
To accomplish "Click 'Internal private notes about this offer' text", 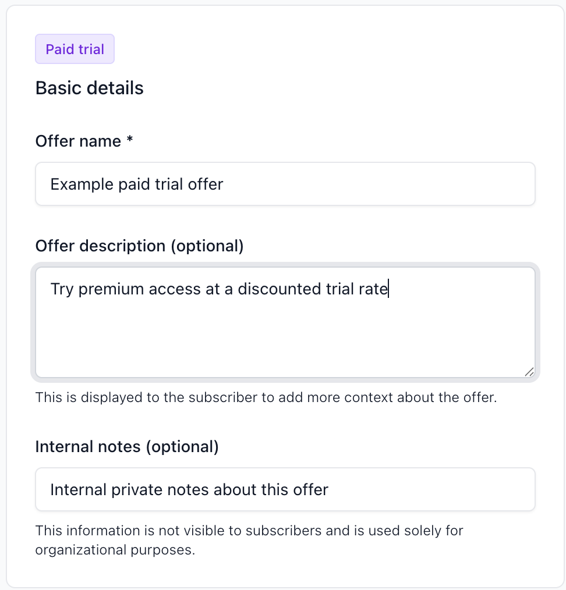I will tap(189, 490).
